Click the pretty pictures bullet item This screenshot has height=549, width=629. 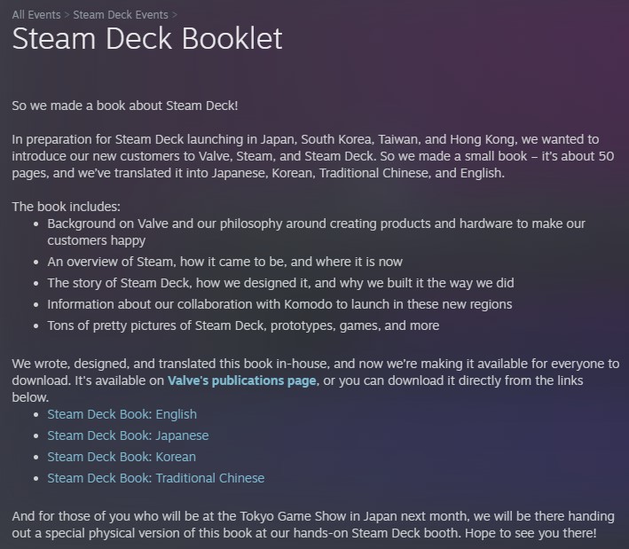tap(243, 325)
